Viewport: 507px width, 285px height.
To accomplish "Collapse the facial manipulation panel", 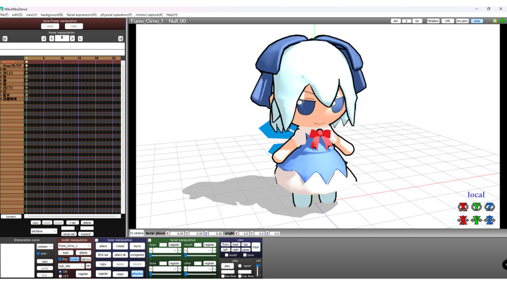I will [149, 241].
